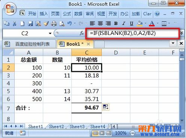
Task: Toggle Italic formatting button
Action: coord(124,23)
